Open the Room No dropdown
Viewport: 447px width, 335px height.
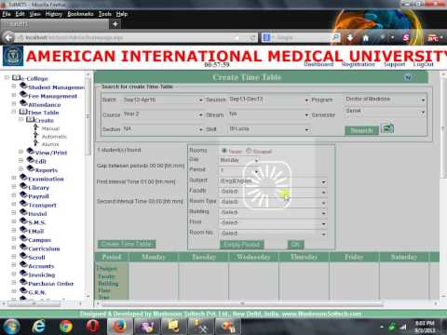click(x=273, y=234)
